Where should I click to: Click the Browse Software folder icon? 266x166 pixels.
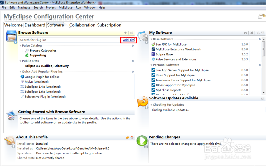point(11,36)
